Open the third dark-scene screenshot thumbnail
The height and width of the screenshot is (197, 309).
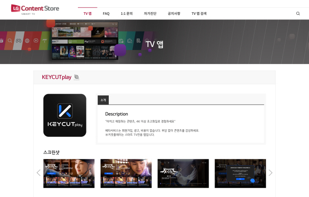pos(183,174)
